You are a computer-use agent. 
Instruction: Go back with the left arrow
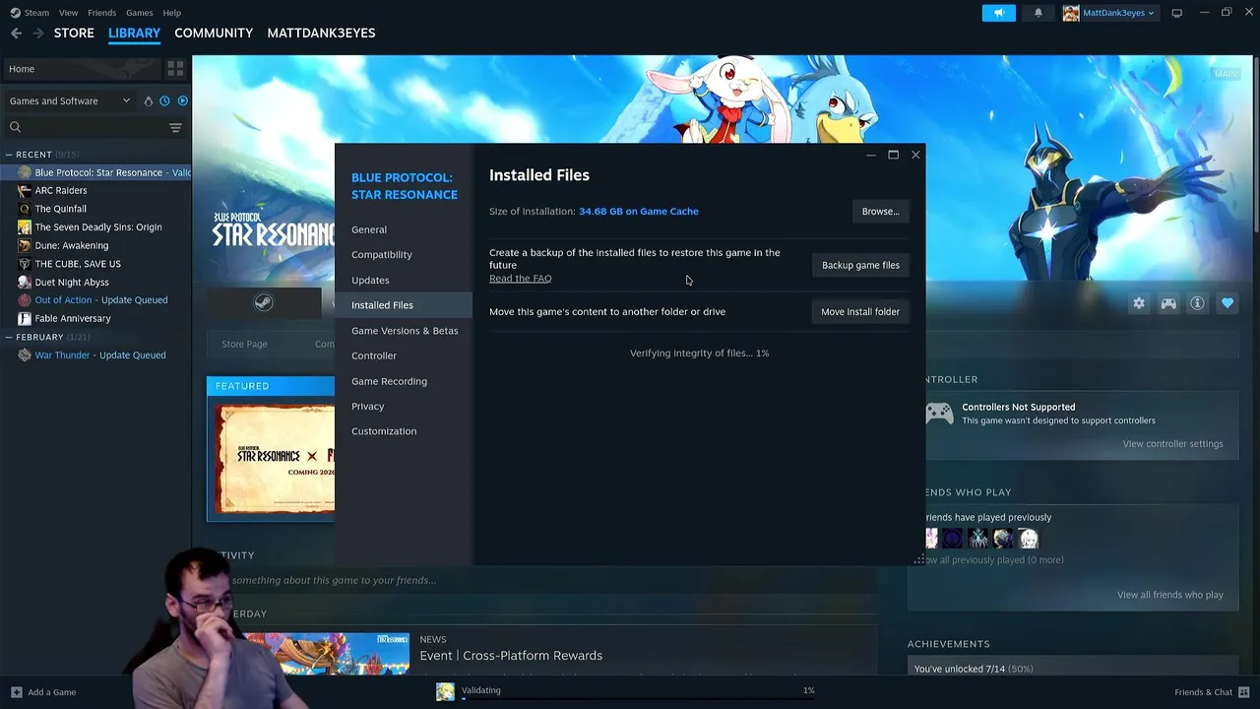point(16,32)
